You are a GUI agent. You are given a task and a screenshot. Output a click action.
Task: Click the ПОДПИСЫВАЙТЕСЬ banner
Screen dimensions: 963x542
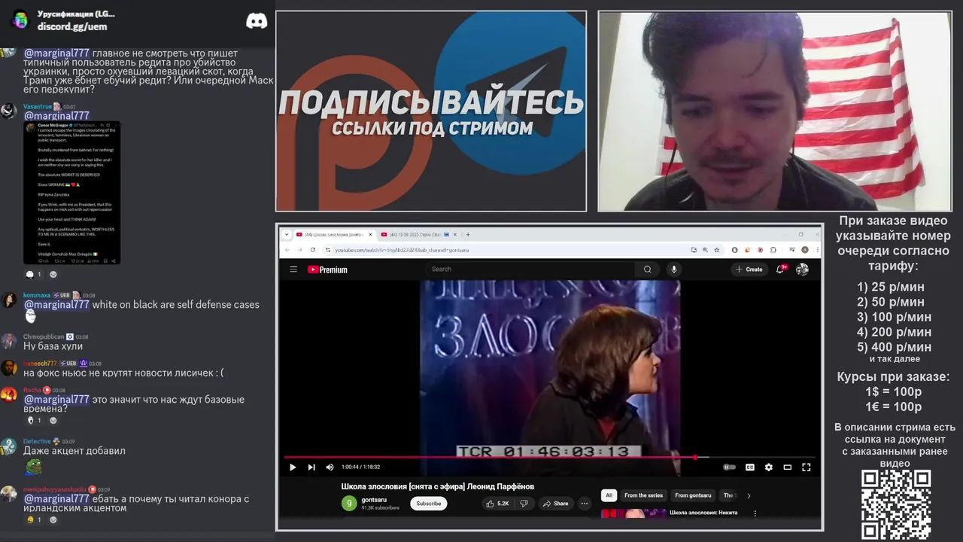click(431, 111)
